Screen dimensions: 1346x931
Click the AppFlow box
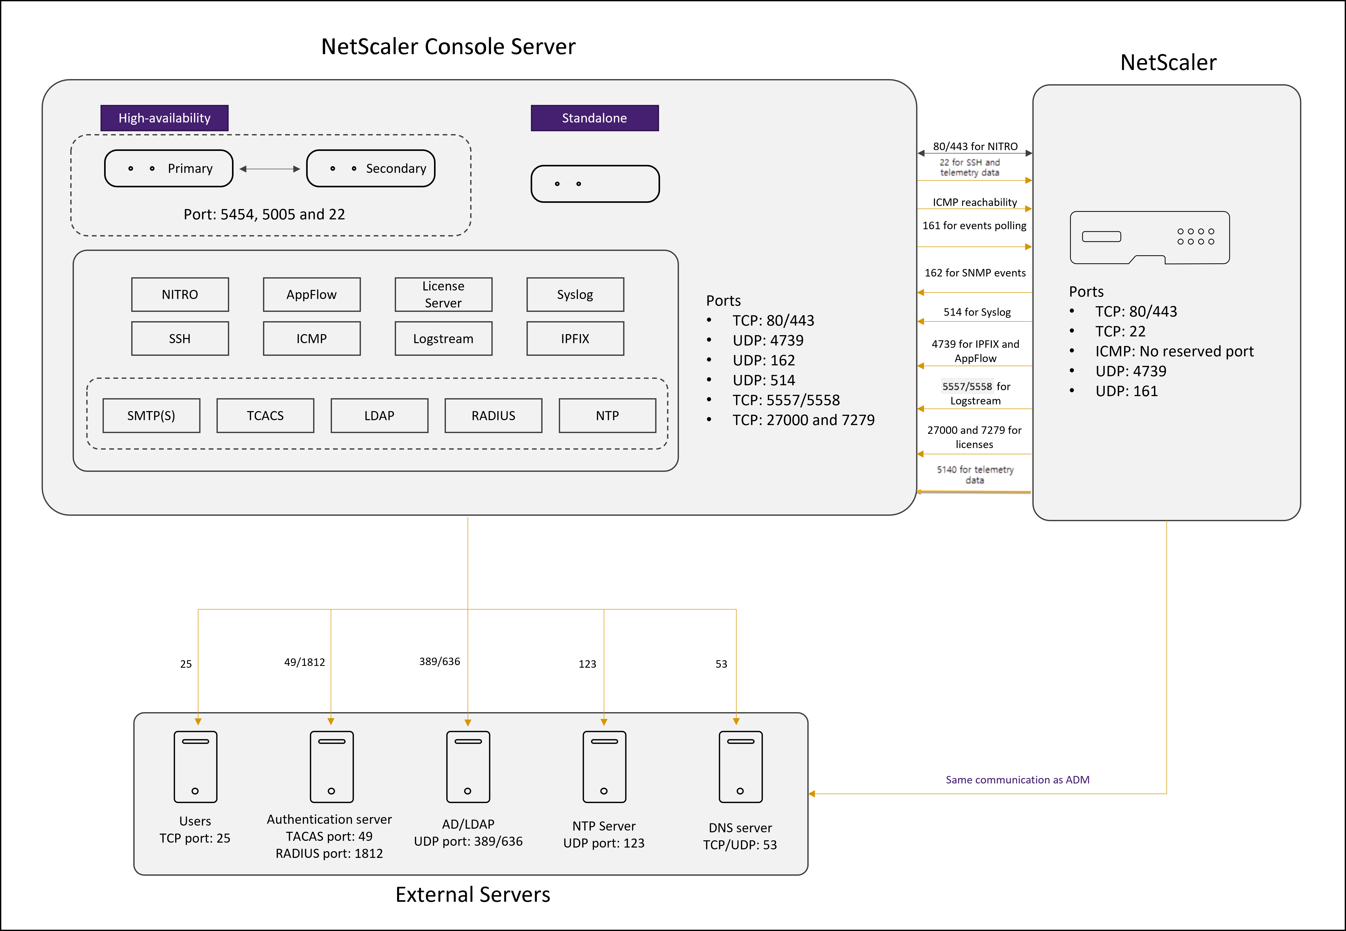[312, 295]
